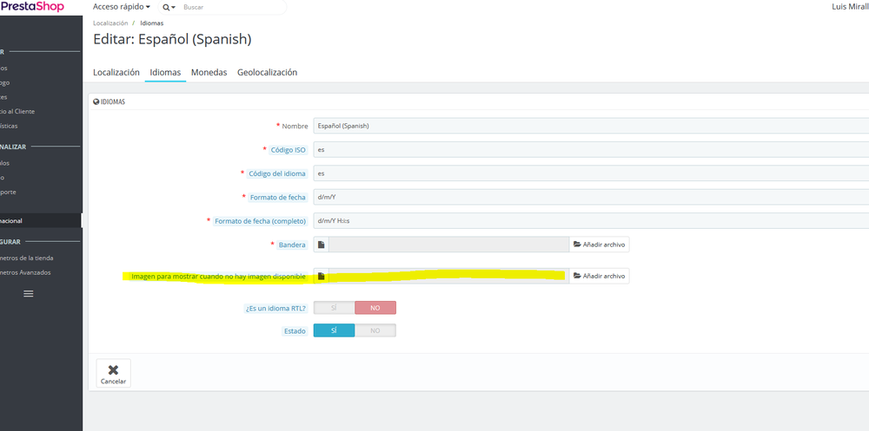The height and width of the screenshot is (431, 869).
Task: Edit the Formato de fecha (completo) field
Action: point(591,221)
